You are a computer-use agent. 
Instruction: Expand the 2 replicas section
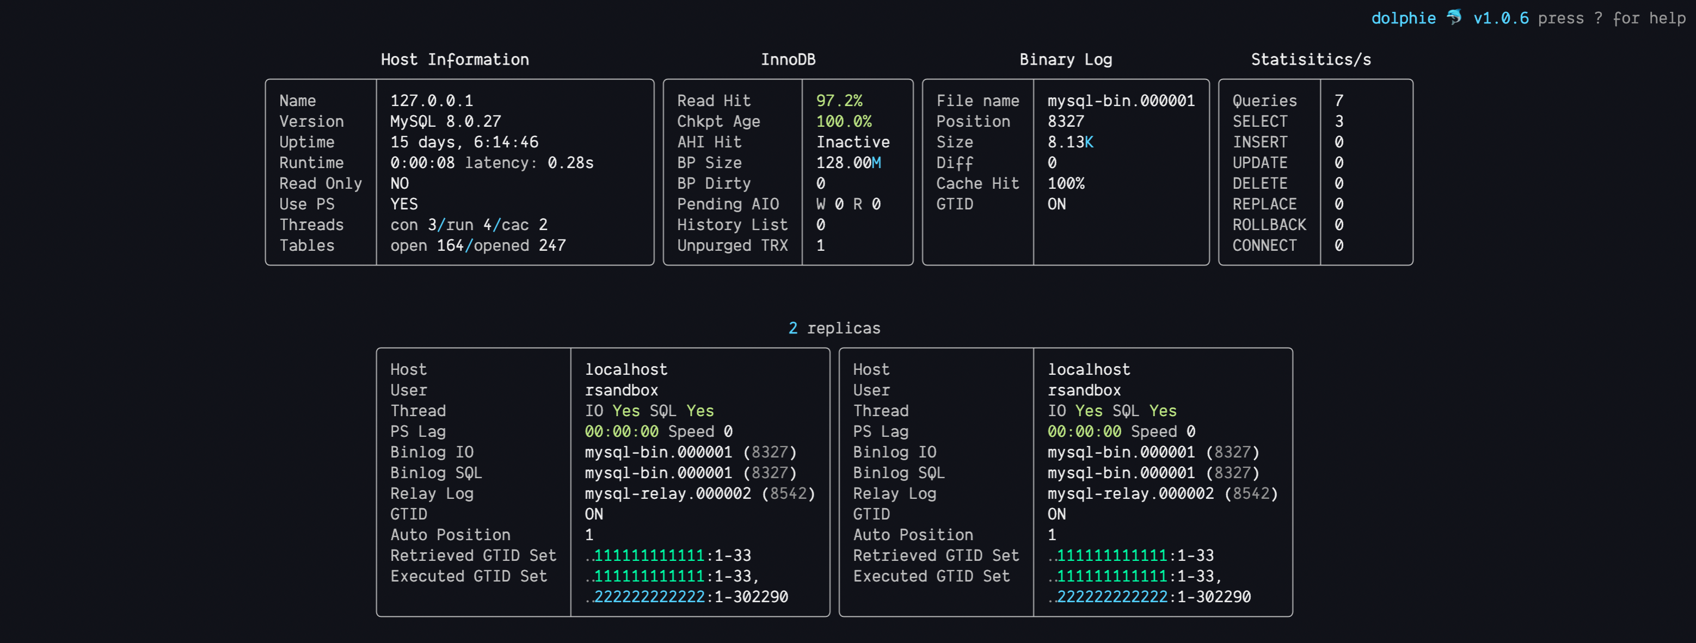click(x=834, y=327)
